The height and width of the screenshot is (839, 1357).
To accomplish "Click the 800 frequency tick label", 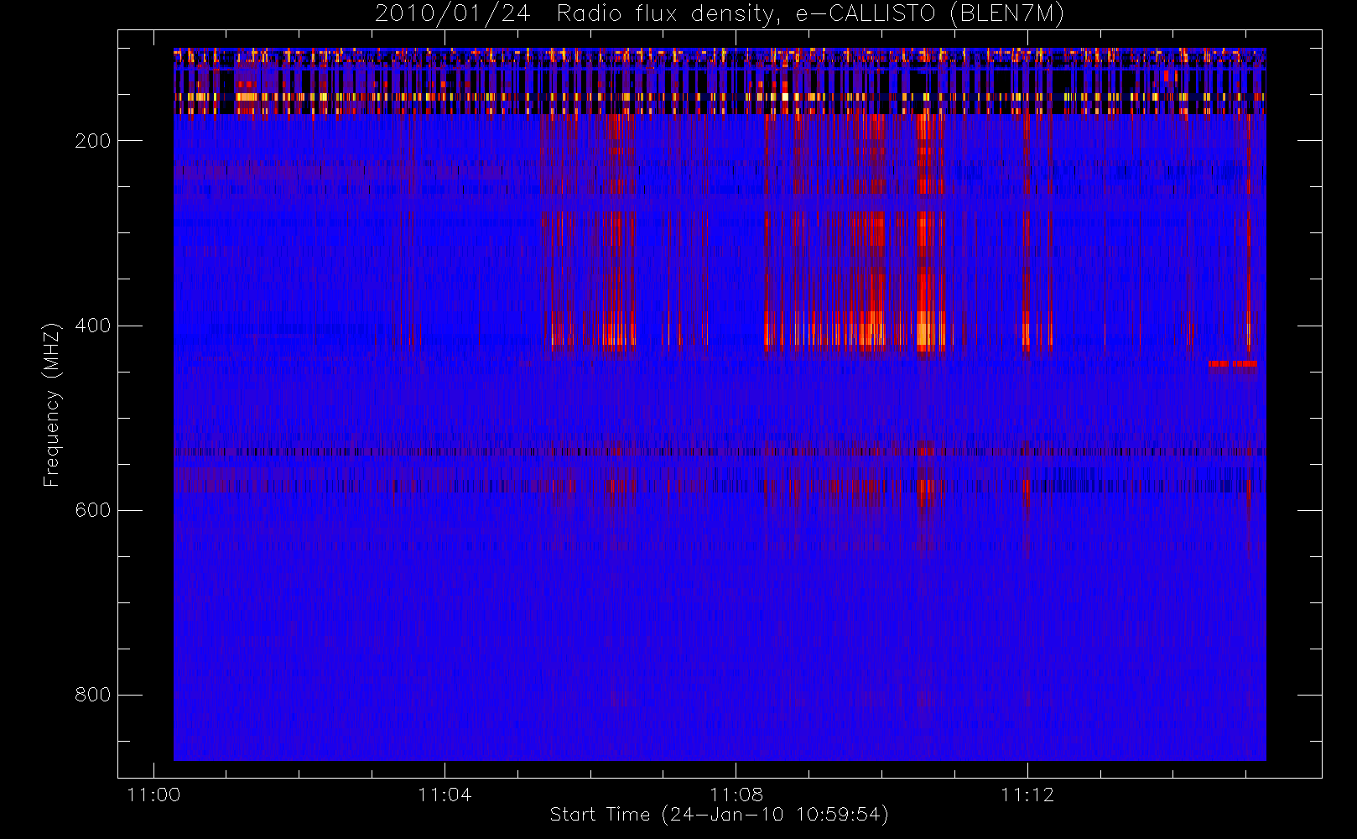I will pos(93,695).
